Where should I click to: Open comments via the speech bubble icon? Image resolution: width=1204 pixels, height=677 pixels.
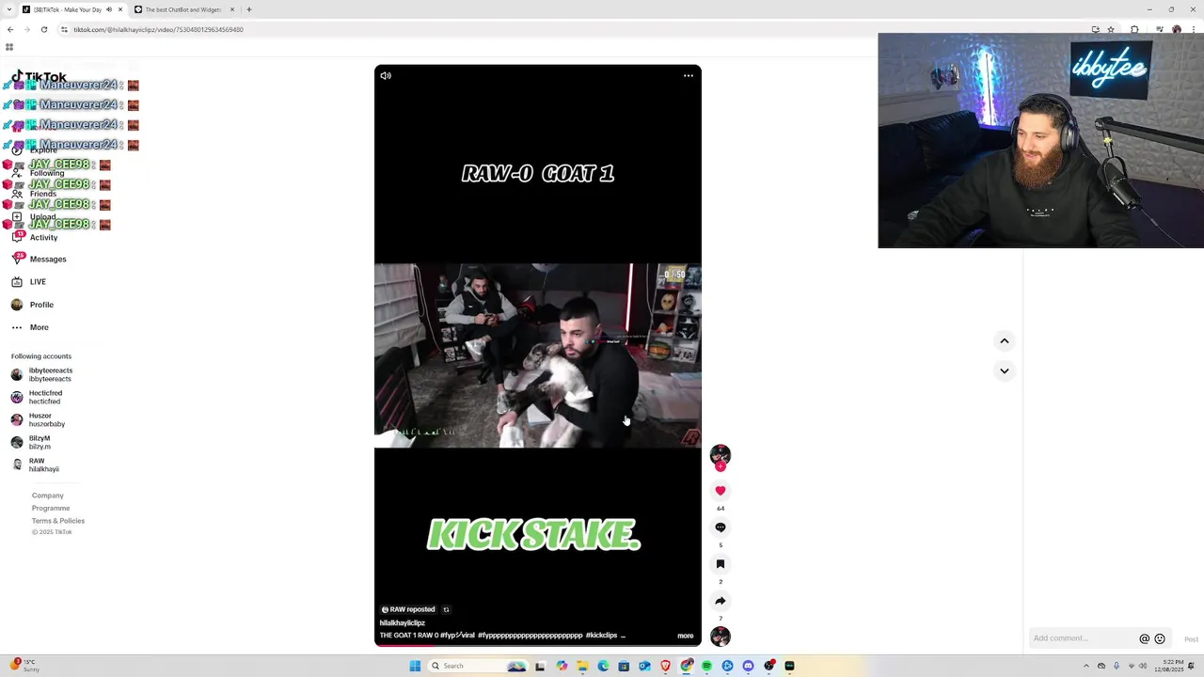(x=721, y=527)
